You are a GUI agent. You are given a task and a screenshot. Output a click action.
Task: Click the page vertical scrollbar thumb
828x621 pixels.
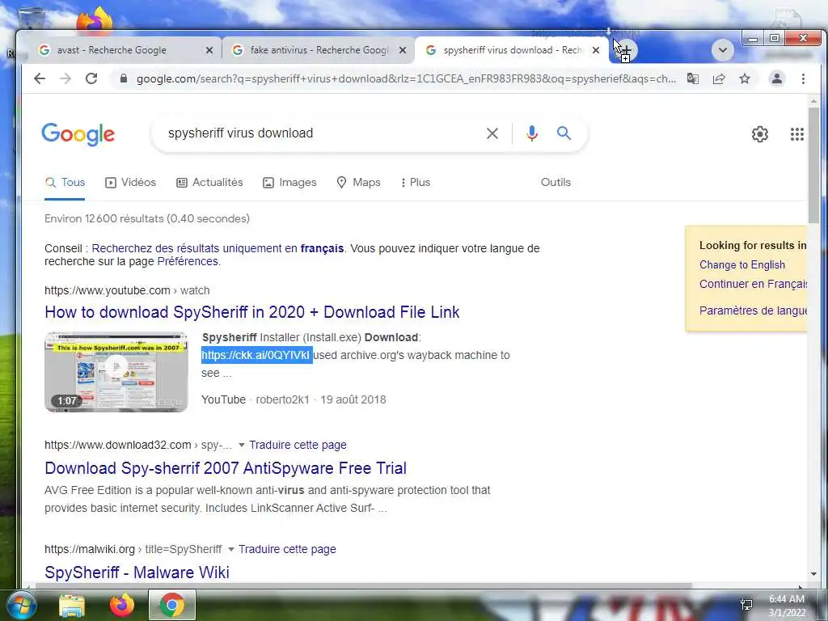pyautogui.click(x=813, y=165)
